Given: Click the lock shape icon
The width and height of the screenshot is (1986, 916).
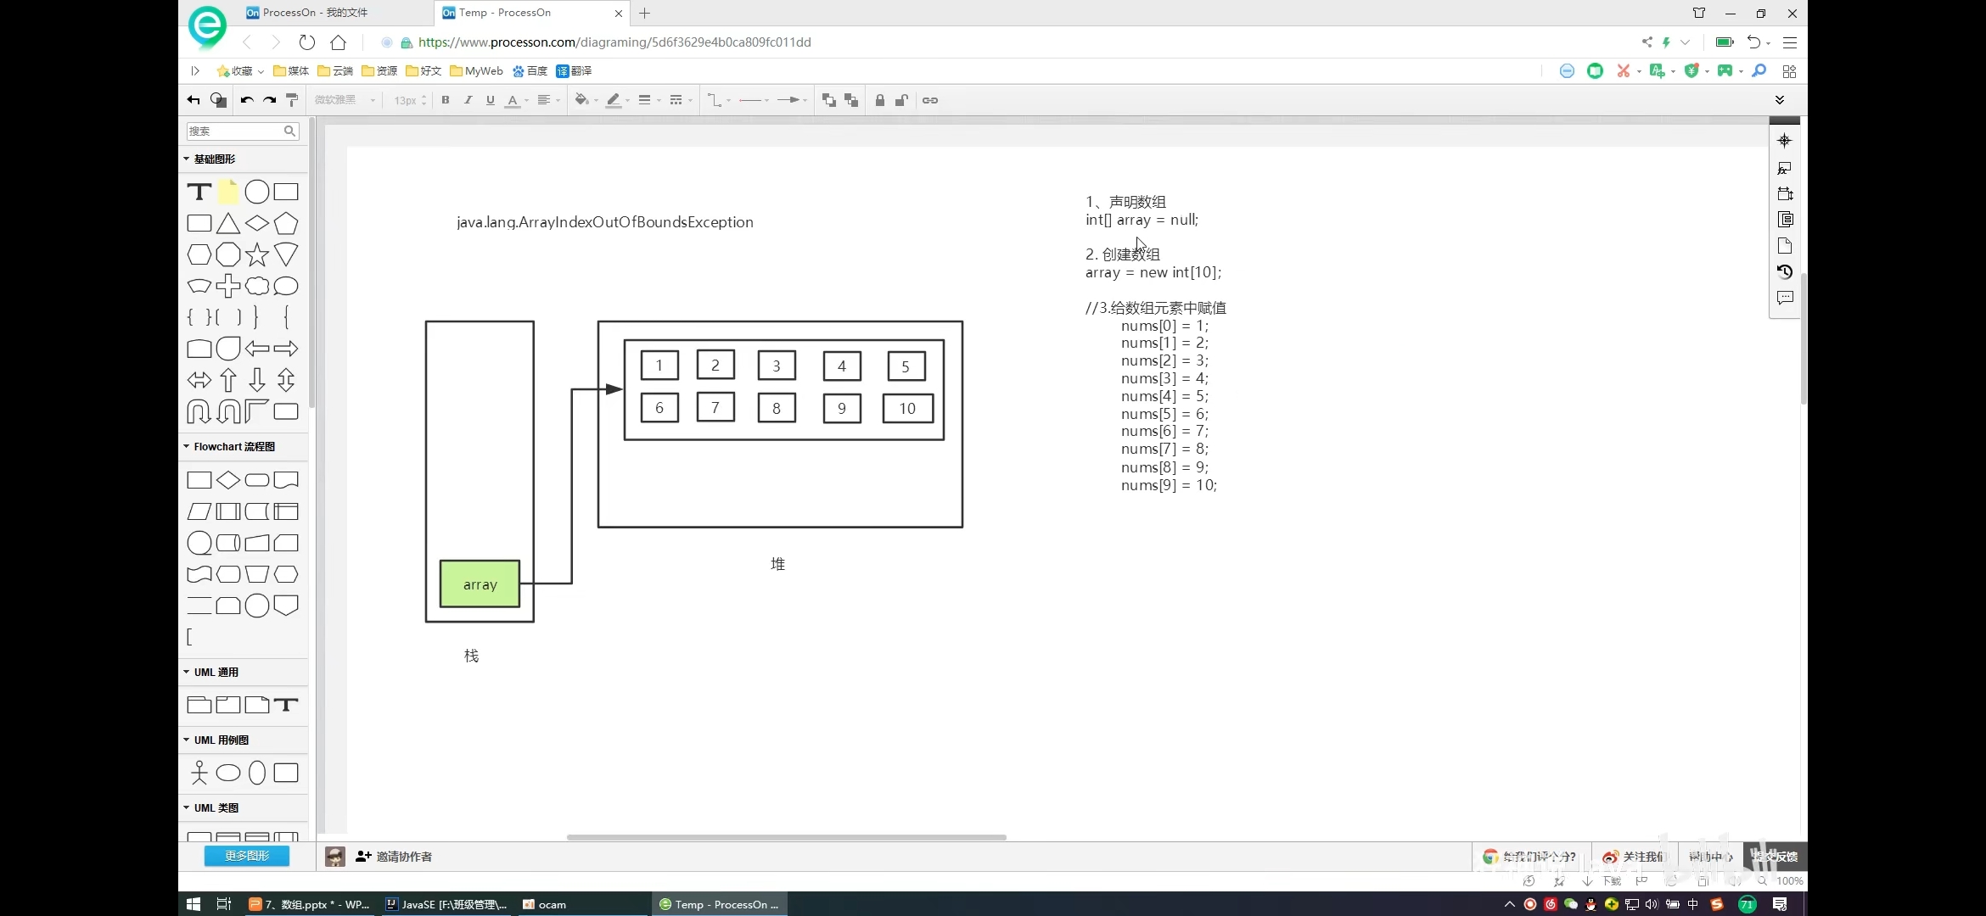Looking at the screenshot, I should (x=880, y=100).
